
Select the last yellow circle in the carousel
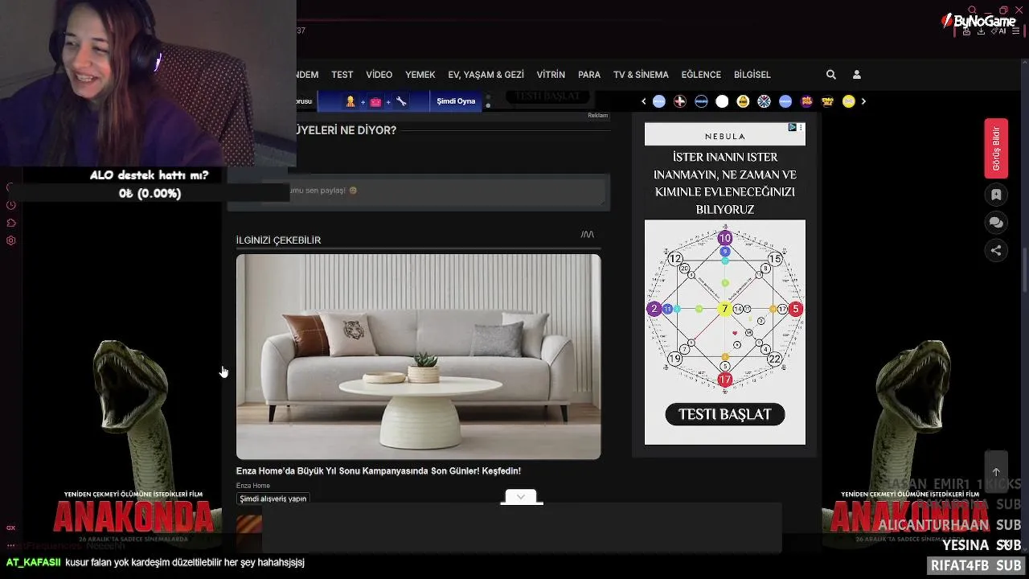848,101
